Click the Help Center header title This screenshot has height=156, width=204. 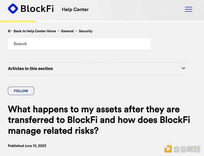(x=75, y=9)
